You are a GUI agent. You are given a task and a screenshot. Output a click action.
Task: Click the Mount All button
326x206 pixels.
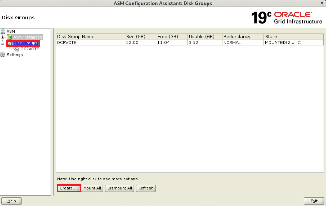92,188
